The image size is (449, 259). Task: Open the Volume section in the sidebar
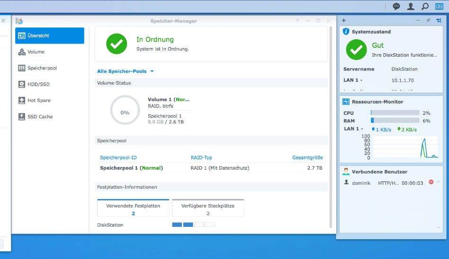[x=50, y=52]
